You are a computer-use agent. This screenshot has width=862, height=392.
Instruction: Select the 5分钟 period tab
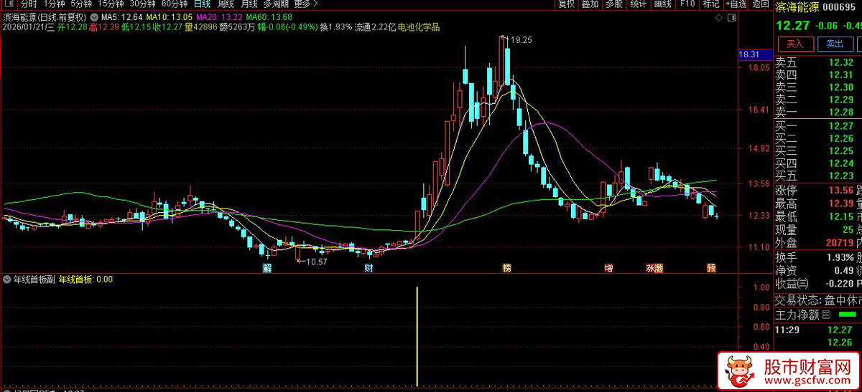[81, 4]
